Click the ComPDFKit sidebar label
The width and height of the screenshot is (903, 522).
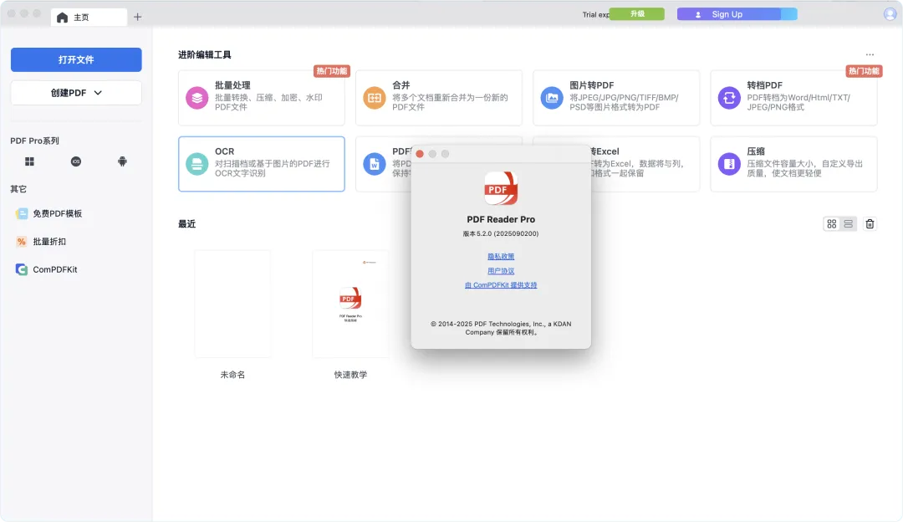pyautogui.click(x=54, y=269)
